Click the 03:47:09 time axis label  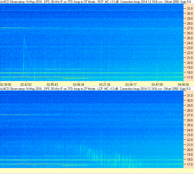tap(157, 85)
